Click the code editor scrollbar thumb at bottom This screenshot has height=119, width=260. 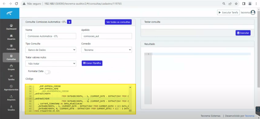(130, 110)
